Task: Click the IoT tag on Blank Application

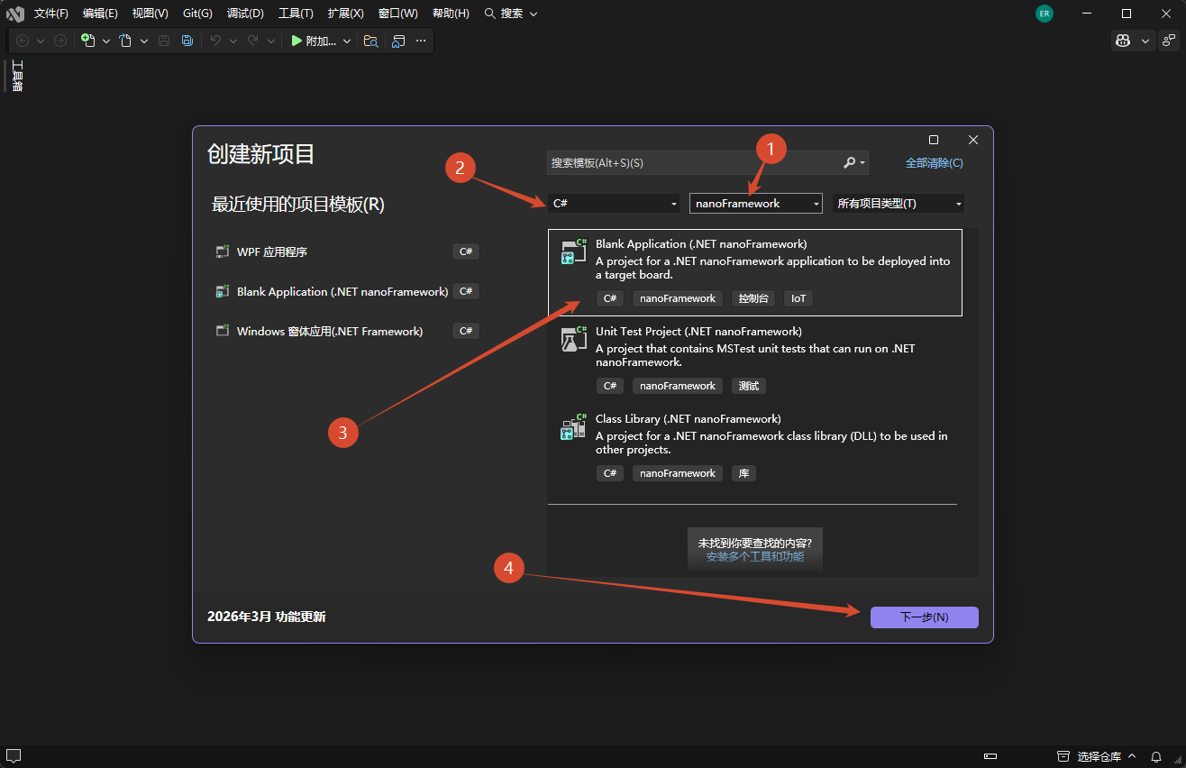Action: 798,298
